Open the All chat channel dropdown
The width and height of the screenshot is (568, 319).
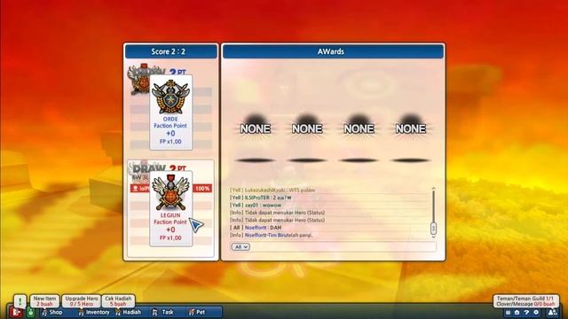click(241, 246)
